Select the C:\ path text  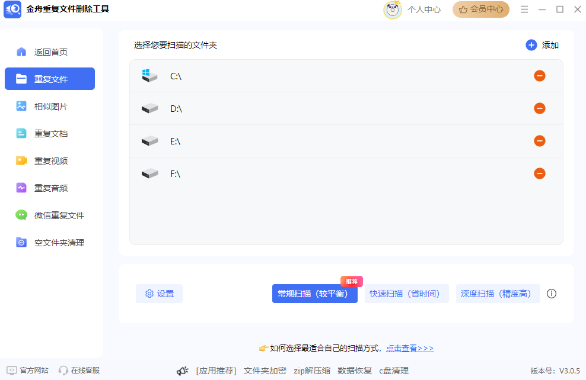click(176, 76)
